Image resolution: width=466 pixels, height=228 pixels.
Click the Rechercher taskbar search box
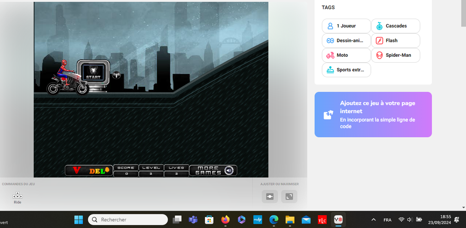pos(128,220)
